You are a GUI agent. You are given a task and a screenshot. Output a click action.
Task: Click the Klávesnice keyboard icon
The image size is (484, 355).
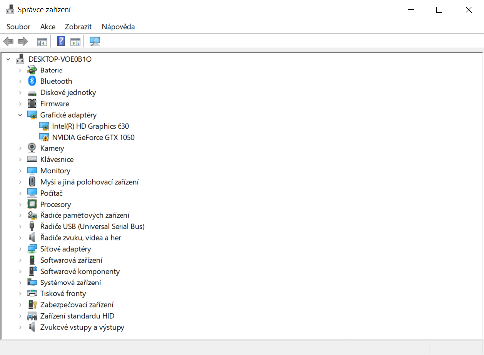click(x=32, y=159)
